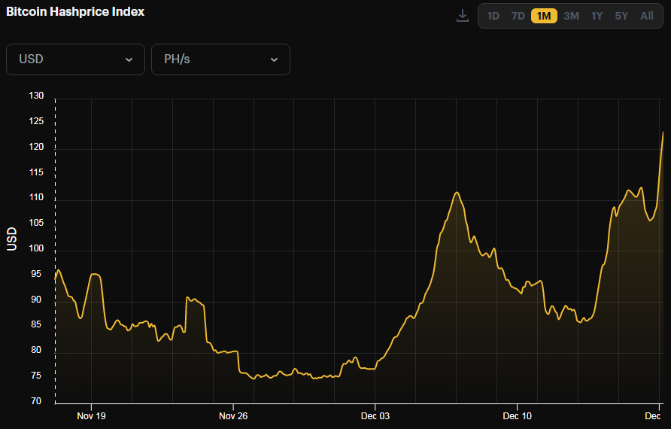Open the PH/s unit dropdown
Image resolution: width=671 pixels, height=429 pixels.
220,59
